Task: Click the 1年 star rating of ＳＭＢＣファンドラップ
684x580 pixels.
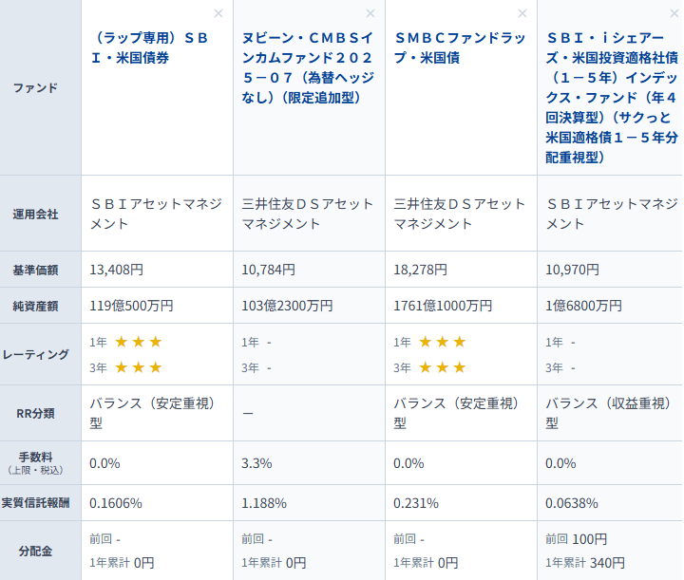Action: pyautogui.click(x=443, y=342)
